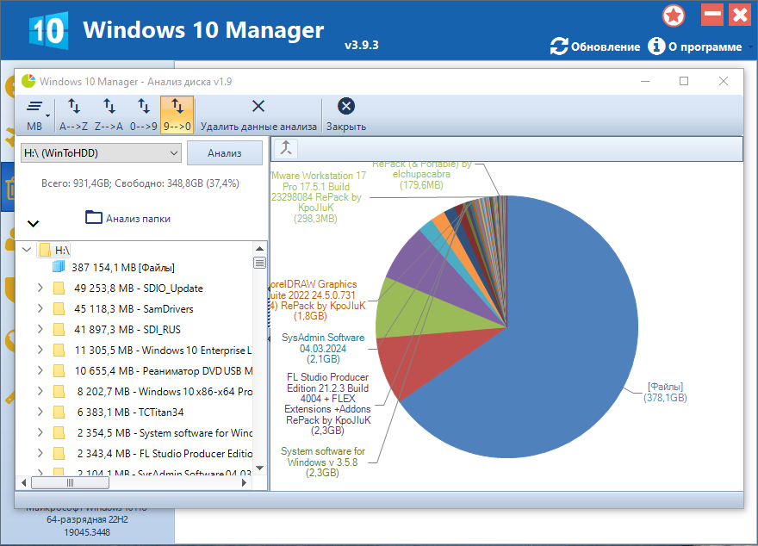Expand the SDIO_Update folder node
Image resolution: width=758 pixels, height=546 pixels.
coord(40,288)
